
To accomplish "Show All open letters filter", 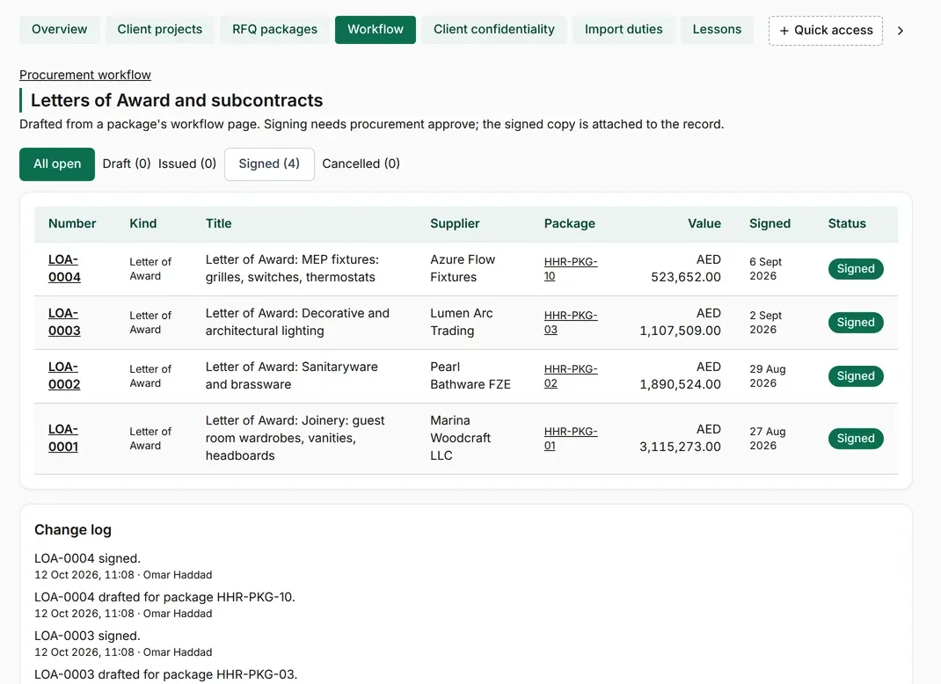I will pyautogui.click(x=57, y=164).
